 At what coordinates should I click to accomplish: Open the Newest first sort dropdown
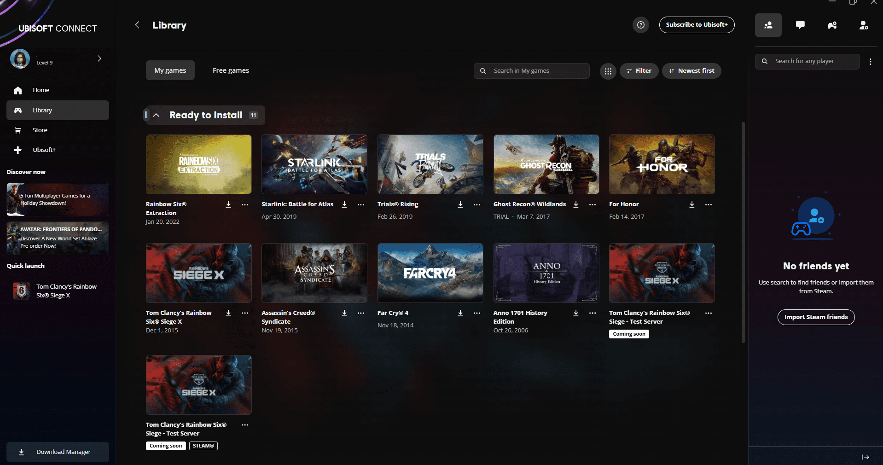691,71
